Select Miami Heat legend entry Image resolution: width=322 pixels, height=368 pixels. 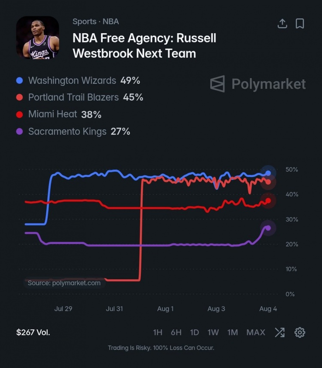pos(59,114)
